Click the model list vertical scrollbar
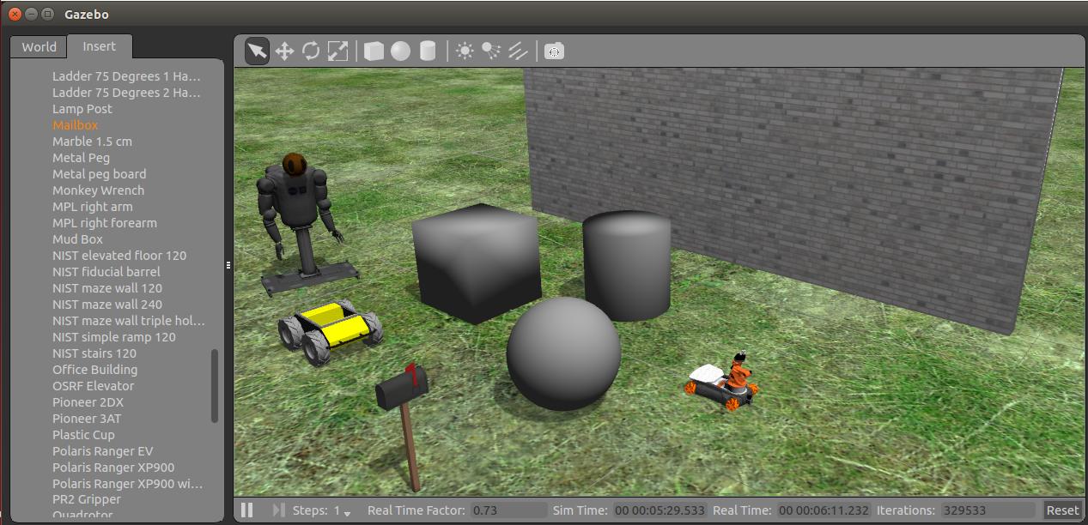This screenshot has width=1088, height=525. point(215,385)
